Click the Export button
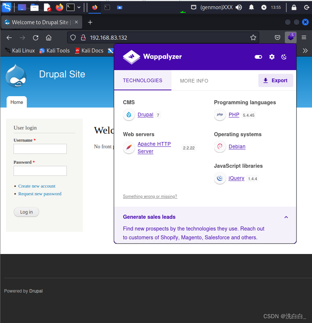 tap(276, 80)
